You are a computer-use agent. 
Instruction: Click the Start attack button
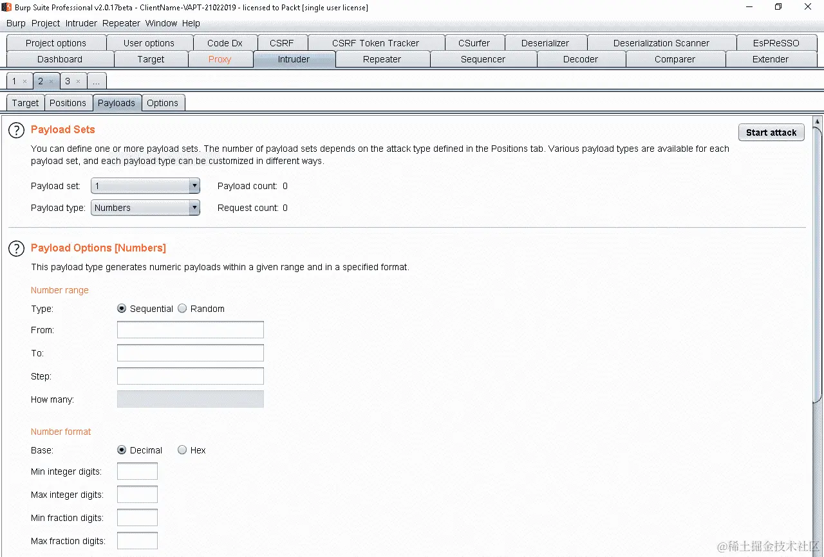(771, 132)
